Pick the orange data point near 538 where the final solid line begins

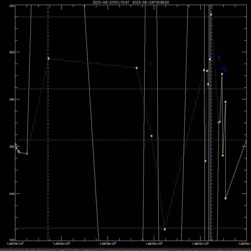[226, 198]
